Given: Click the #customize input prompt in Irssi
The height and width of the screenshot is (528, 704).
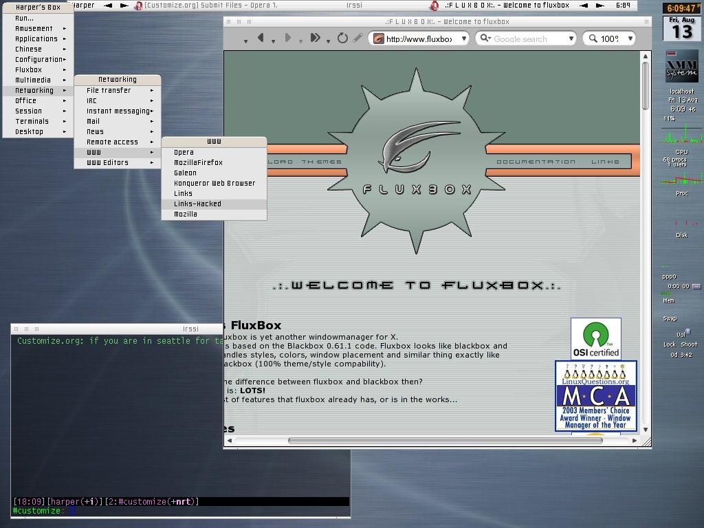Looking at the screenshot, I should click(181, 511).
